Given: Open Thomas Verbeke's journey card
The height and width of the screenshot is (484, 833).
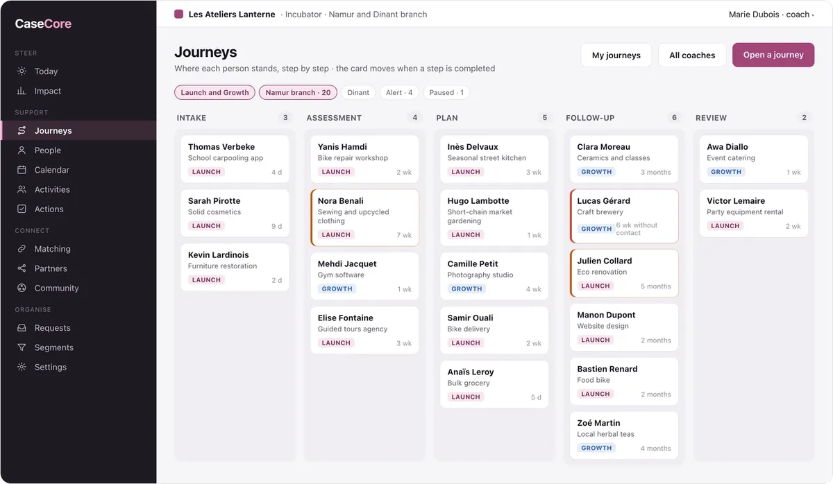Looking at the screenshot, I should [235, 159].
